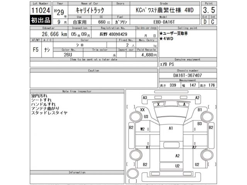Click the XX mark on the diagram

(142, 109)
